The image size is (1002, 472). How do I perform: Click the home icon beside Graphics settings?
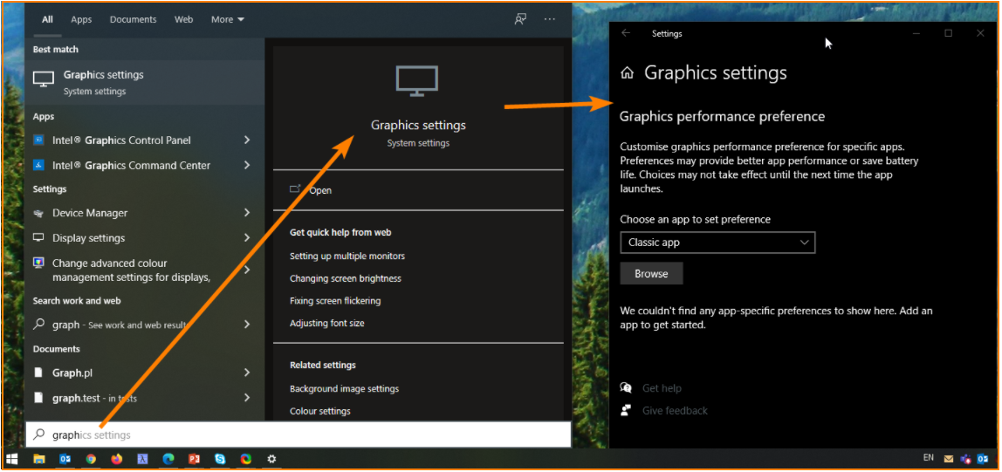627,72
